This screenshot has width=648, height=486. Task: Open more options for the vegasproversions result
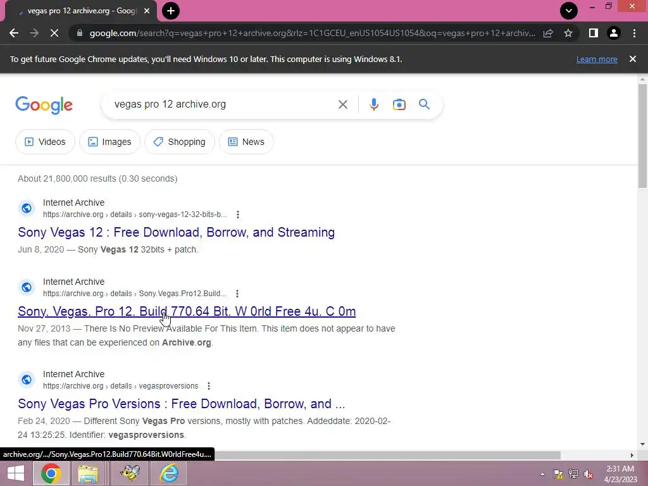pos(209,386)
